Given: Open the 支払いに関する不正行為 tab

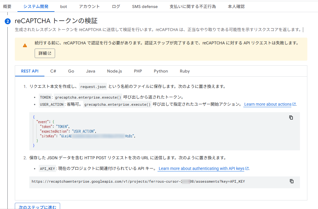Looking at the screenshot, I should coord(193,6).
